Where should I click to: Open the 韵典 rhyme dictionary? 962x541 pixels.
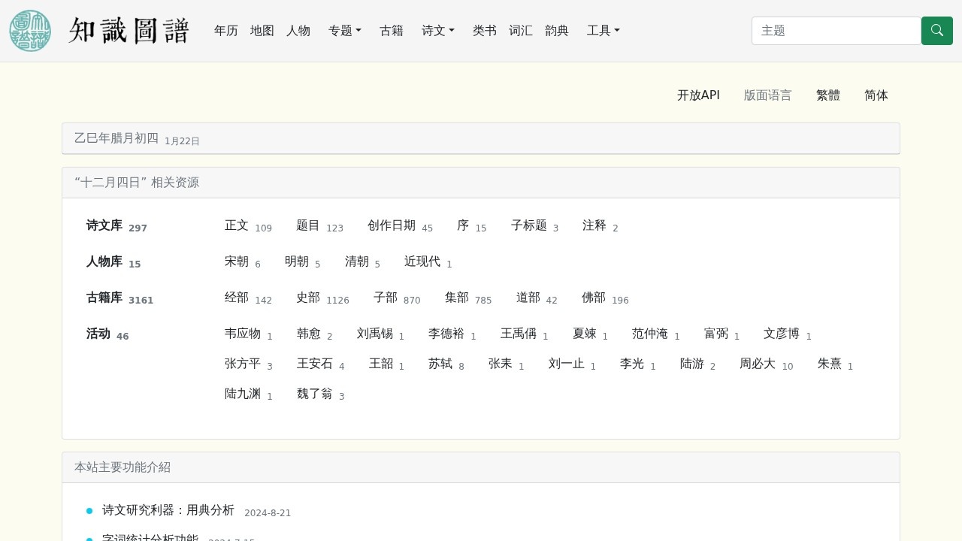click(556, 31)
